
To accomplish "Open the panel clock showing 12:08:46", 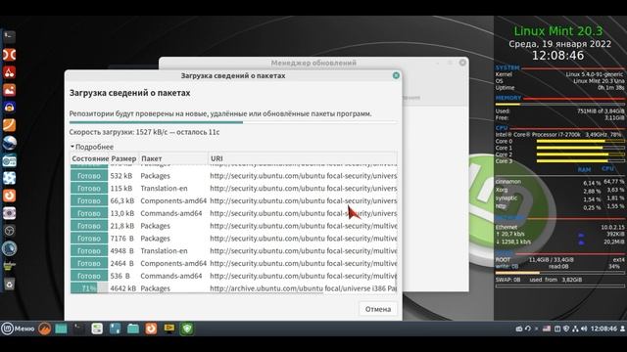I will (603, 329).
